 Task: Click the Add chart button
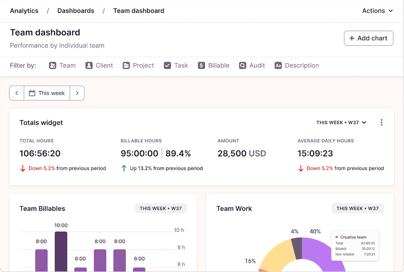point(368,38)
